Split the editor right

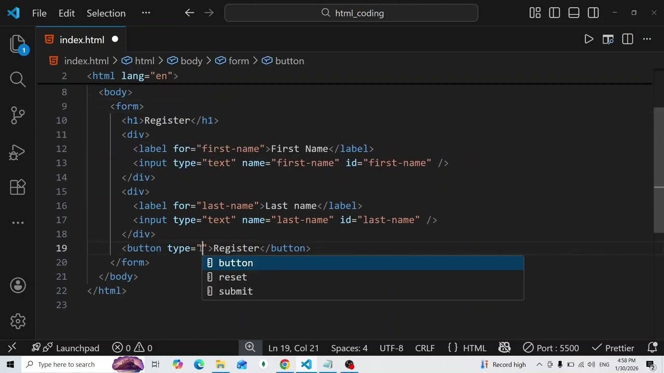tap(628, 39)
